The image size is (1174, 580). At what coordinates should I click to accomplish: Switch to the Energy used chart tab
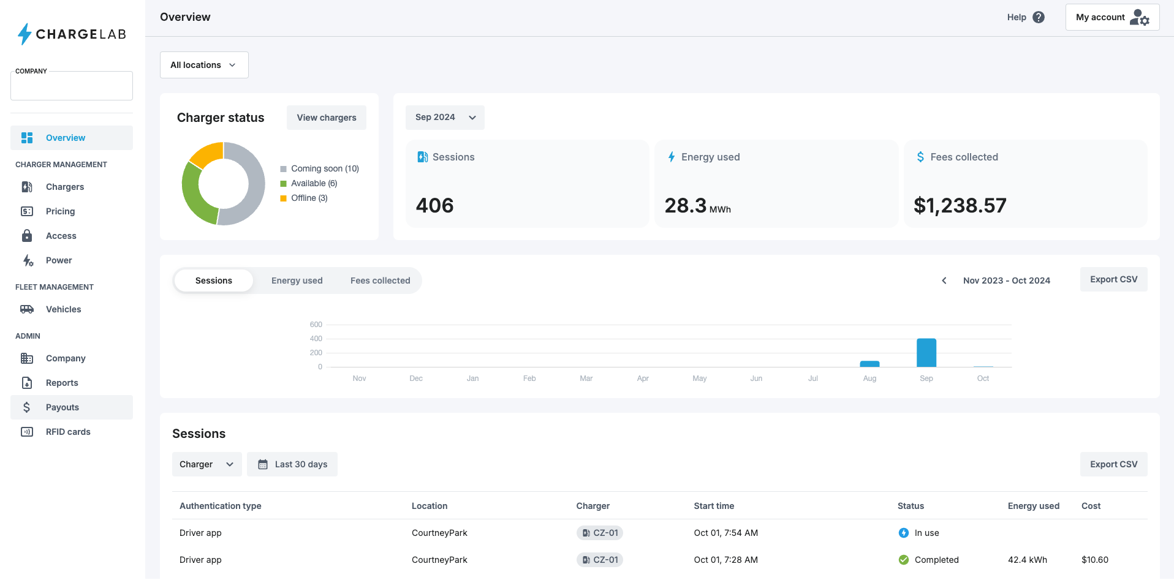297,281
